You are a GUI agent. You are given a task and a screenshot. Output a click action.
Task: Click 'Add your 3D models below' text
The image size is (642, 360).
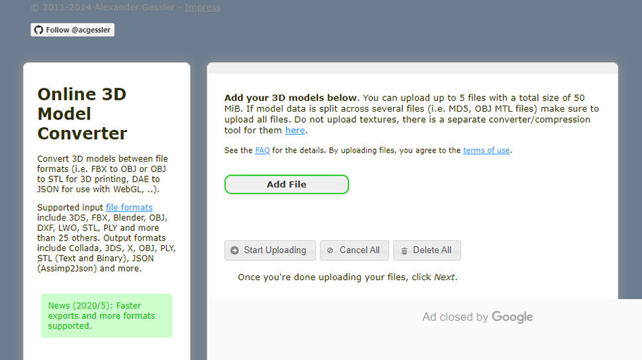(x=291, y=98)
